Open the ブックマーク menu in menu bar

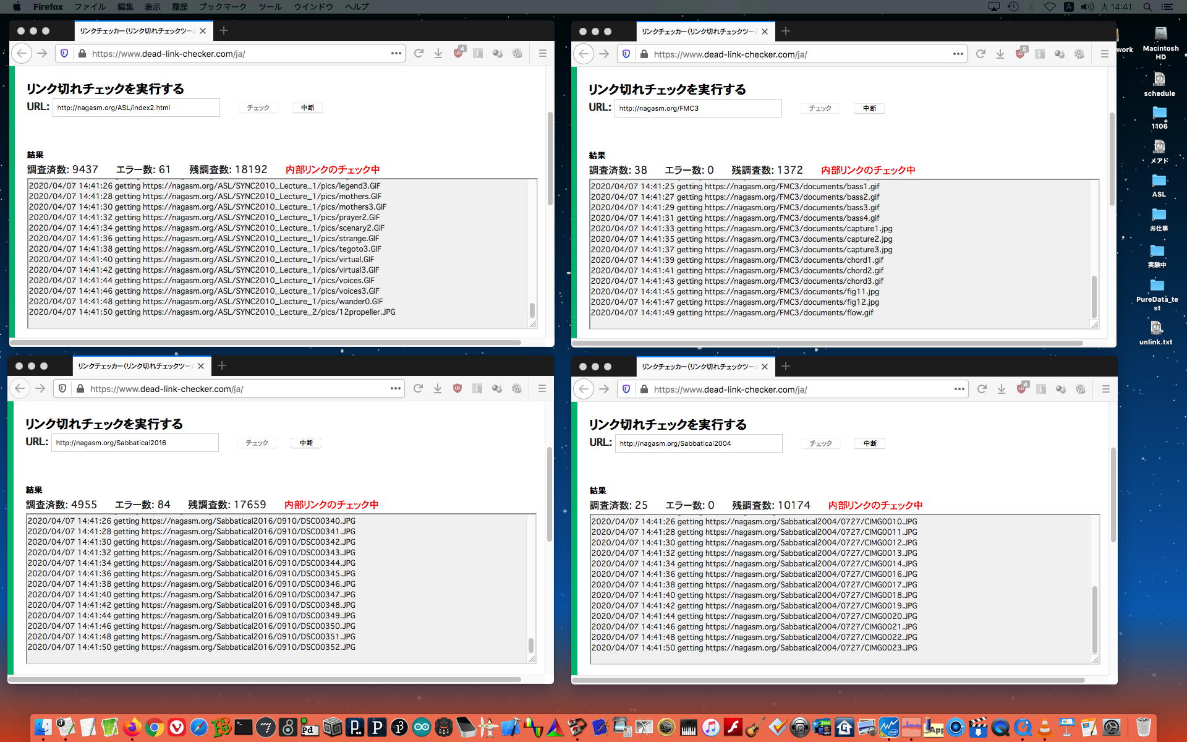tap(223, 7)
